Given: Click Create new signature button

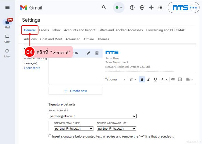Looking at the screenshot, I should point(75,91).
